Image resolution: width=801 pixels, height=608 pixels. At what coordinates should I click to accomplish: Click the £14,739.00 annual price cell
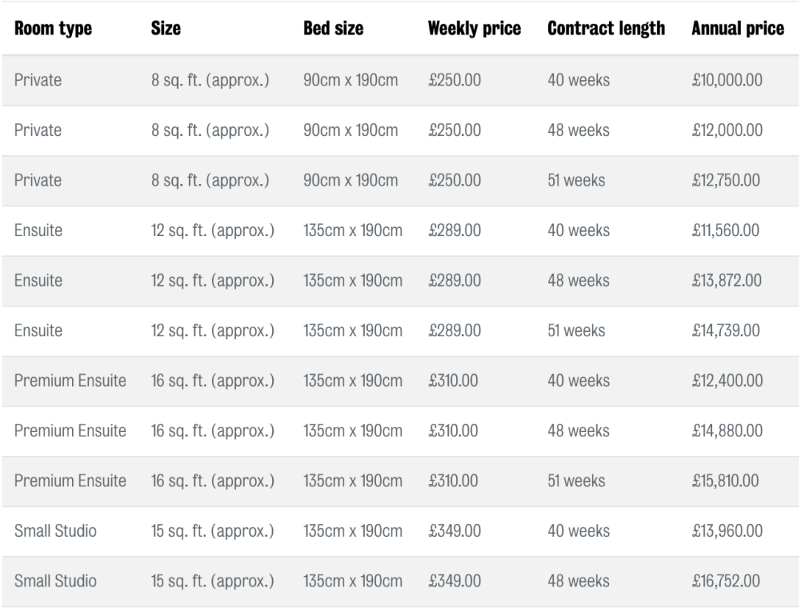(x=725, y=330)
